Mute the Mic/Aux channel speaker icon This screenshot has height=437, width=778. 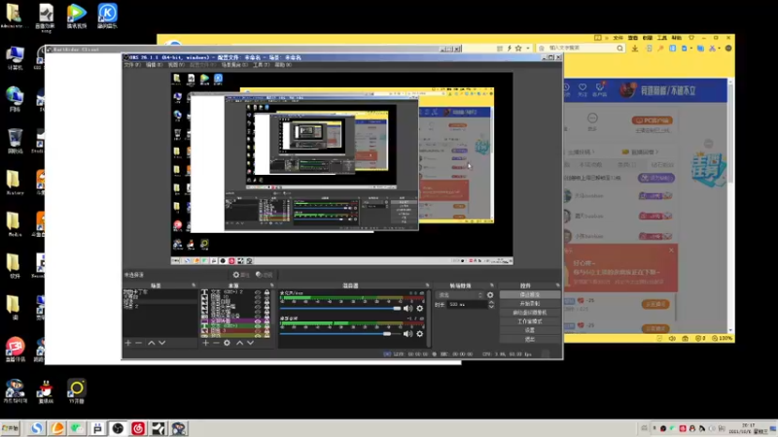pos(407,308)
